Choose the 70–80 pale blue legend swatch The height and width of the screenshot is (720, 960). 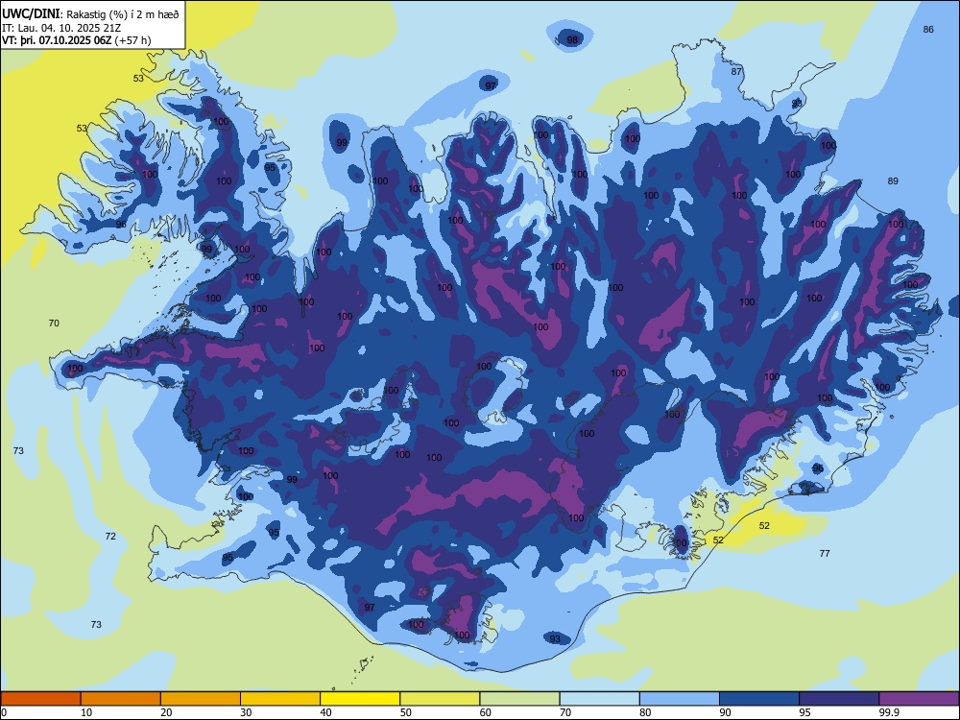point(599,699)
